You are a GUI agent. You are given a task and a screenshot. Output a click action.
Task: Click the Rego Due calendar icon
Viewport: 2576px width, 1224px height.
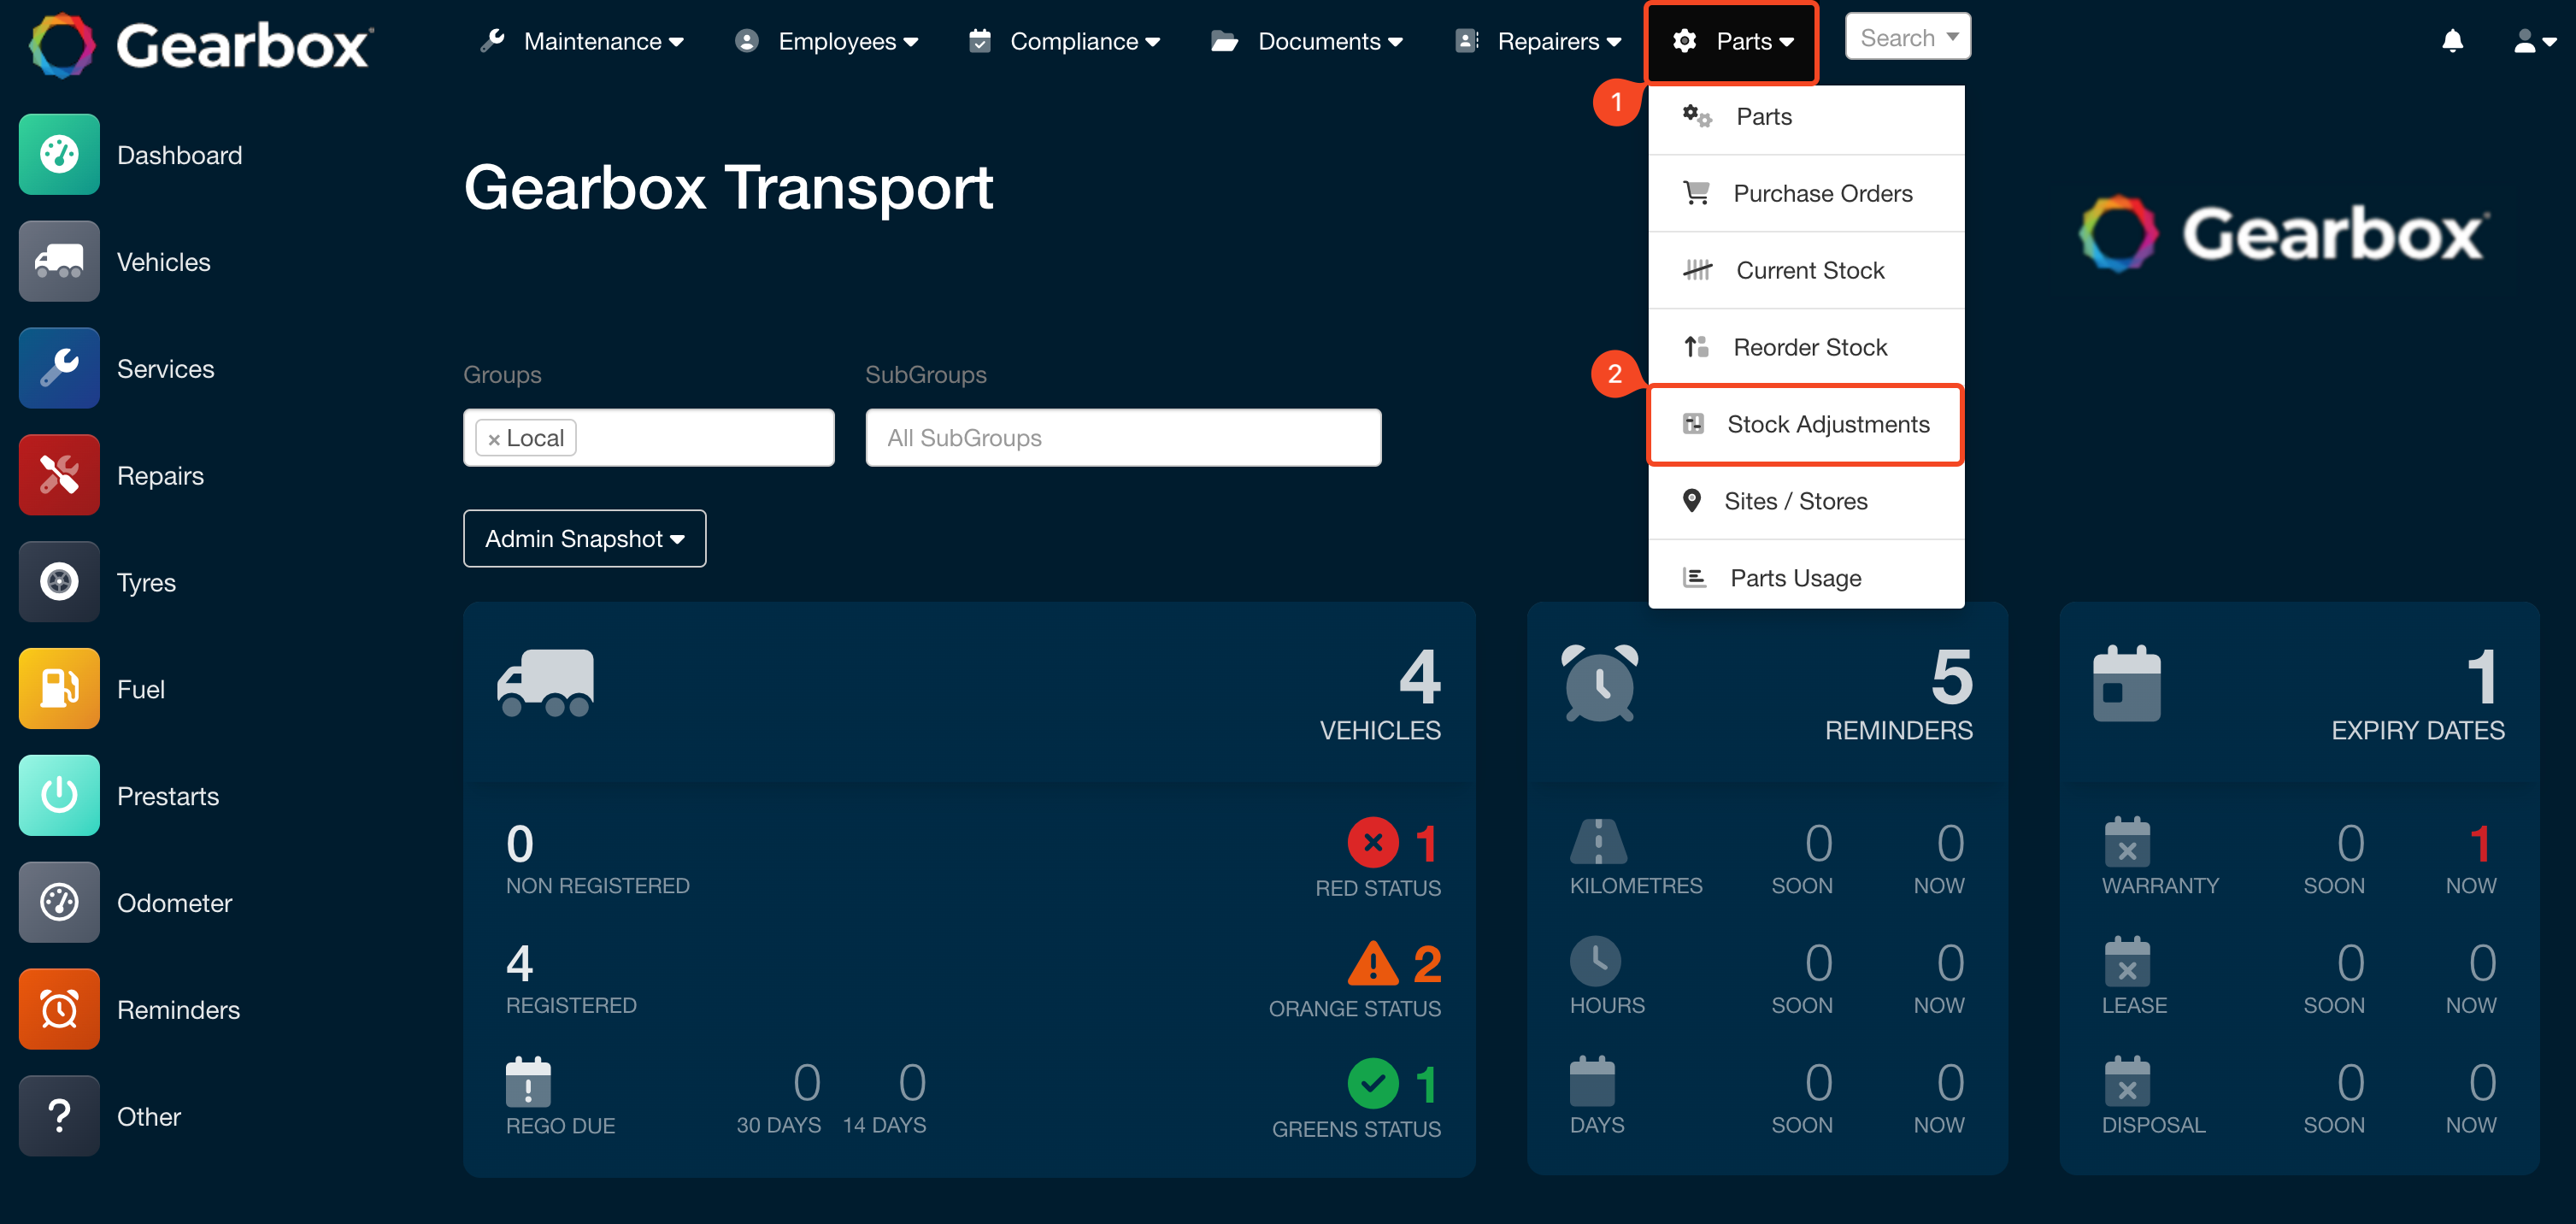pos(528,1082)
